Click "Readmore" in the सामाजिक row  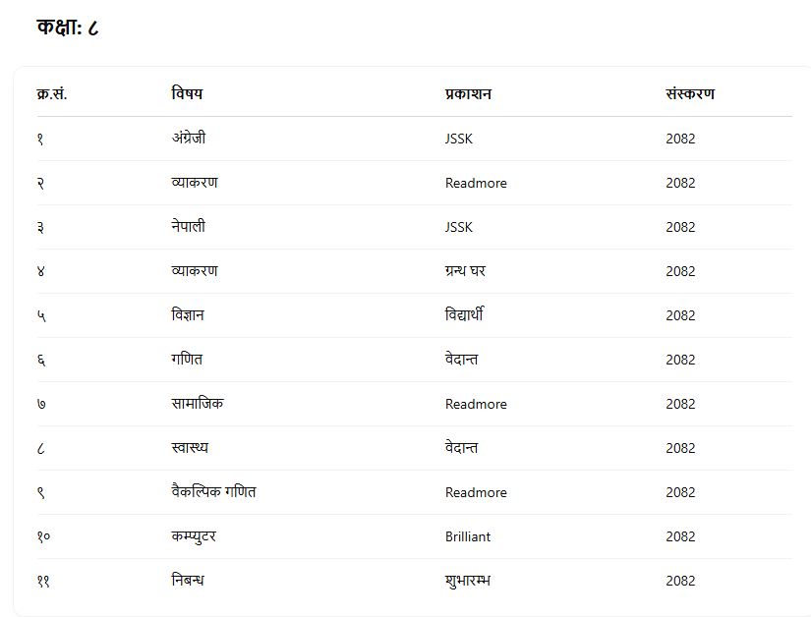[x=476, y=404]
